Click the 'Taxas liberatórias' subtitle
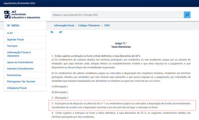 point(121,47)
